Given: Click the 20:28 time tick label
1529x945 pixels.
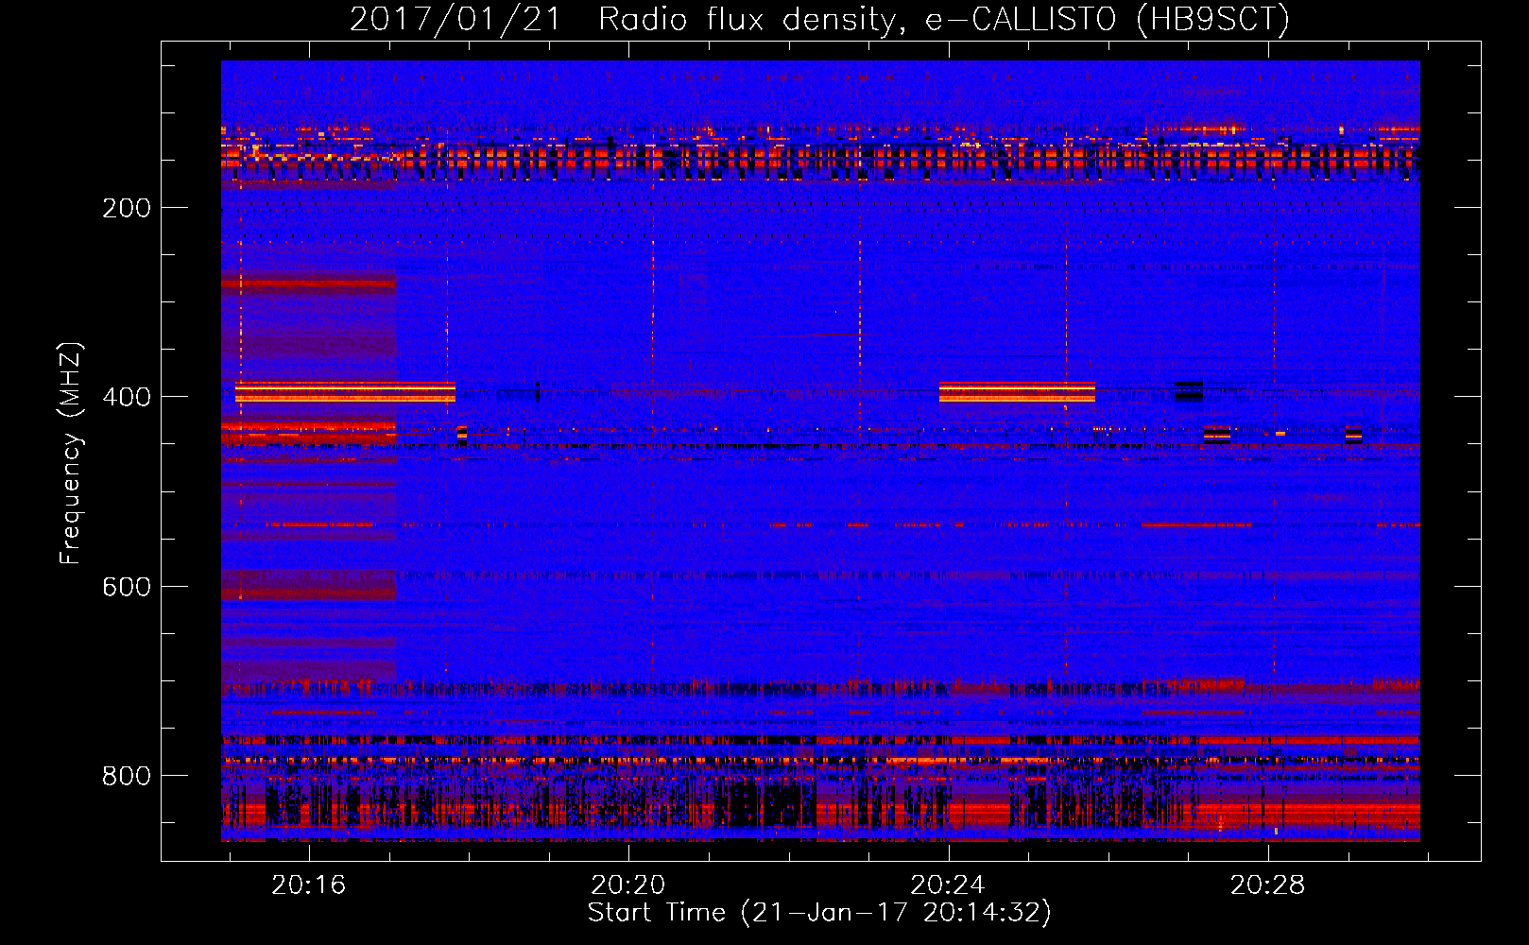Looking at the screenshot, I should click(1267, 885).
